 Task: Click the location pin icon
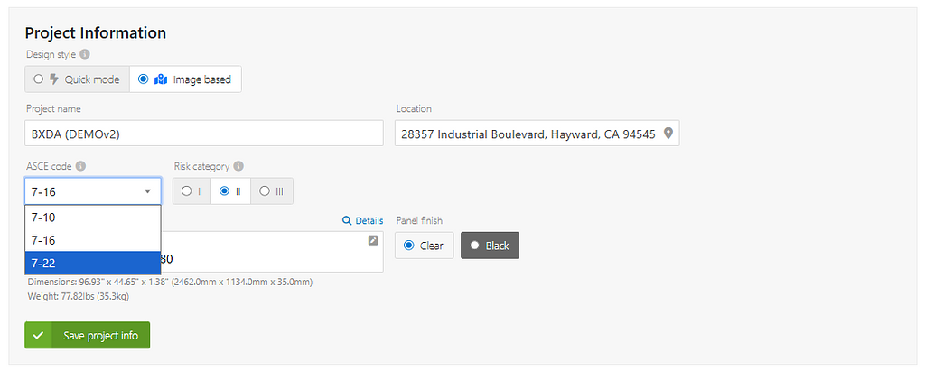[668, 134]
